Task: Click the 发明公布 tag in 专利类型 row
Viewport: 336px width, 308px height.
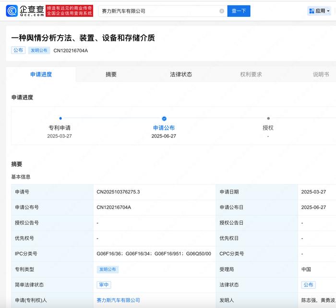Action: pos(108,269)
